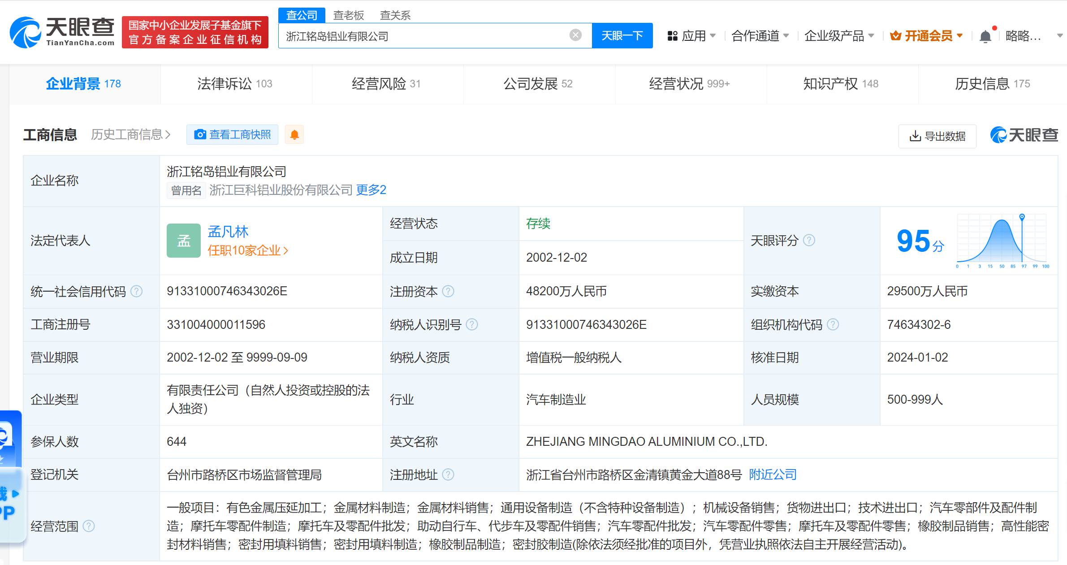
Task: Click the 导出数据 export button
Action: (937, 136)
